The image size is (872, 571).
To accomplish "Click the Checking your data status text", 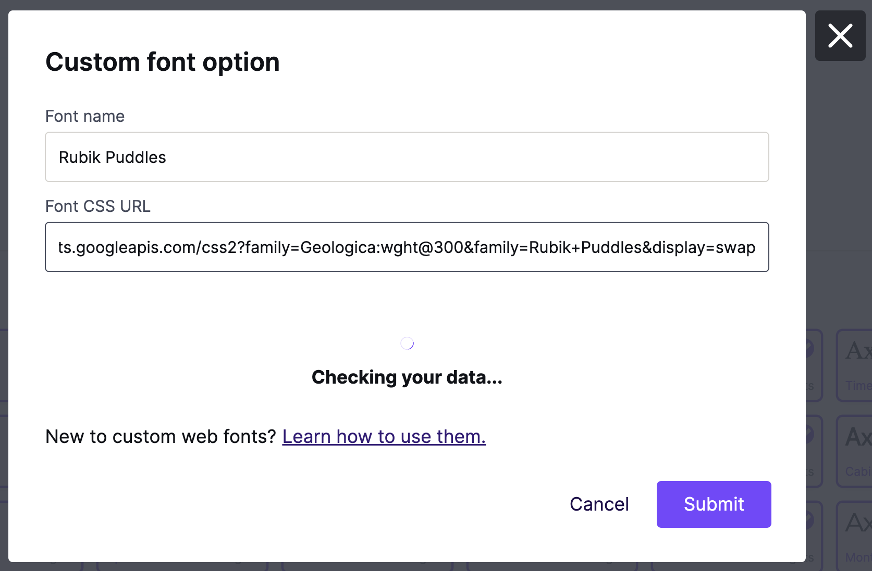I will (x=407, y=377).
